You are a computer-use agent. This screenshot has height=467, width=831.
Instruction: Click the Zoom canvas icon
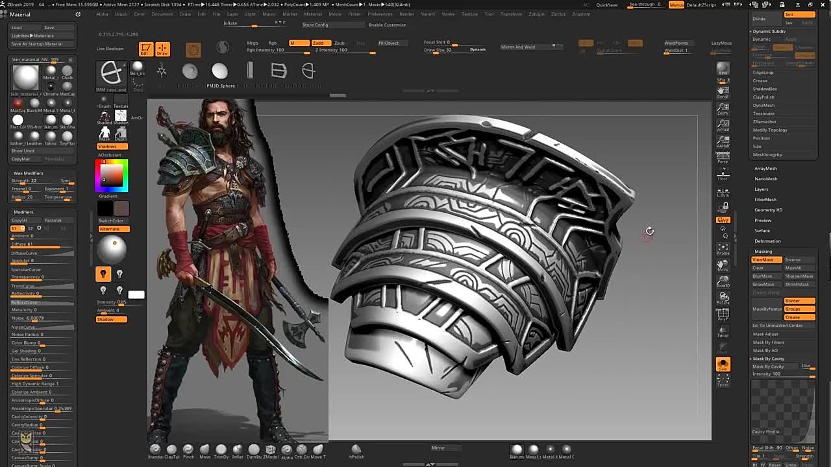tap(723, 108)
